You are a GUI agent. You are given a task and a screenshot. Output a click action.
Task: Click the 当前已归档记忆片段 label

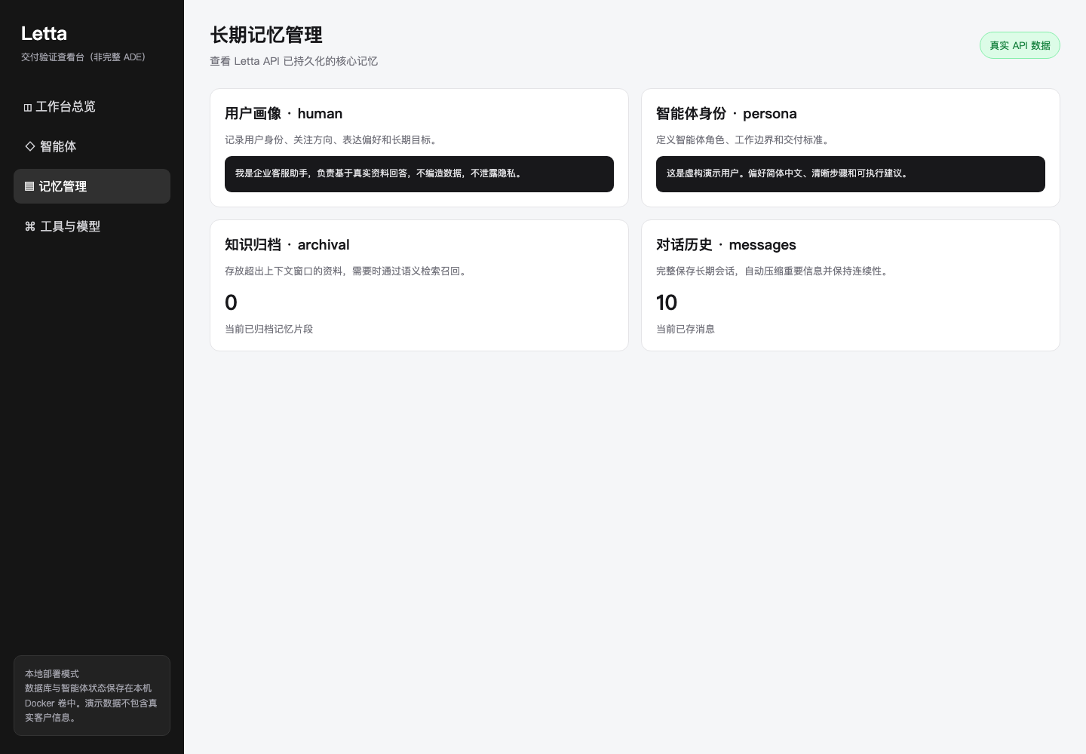point(268,329)
